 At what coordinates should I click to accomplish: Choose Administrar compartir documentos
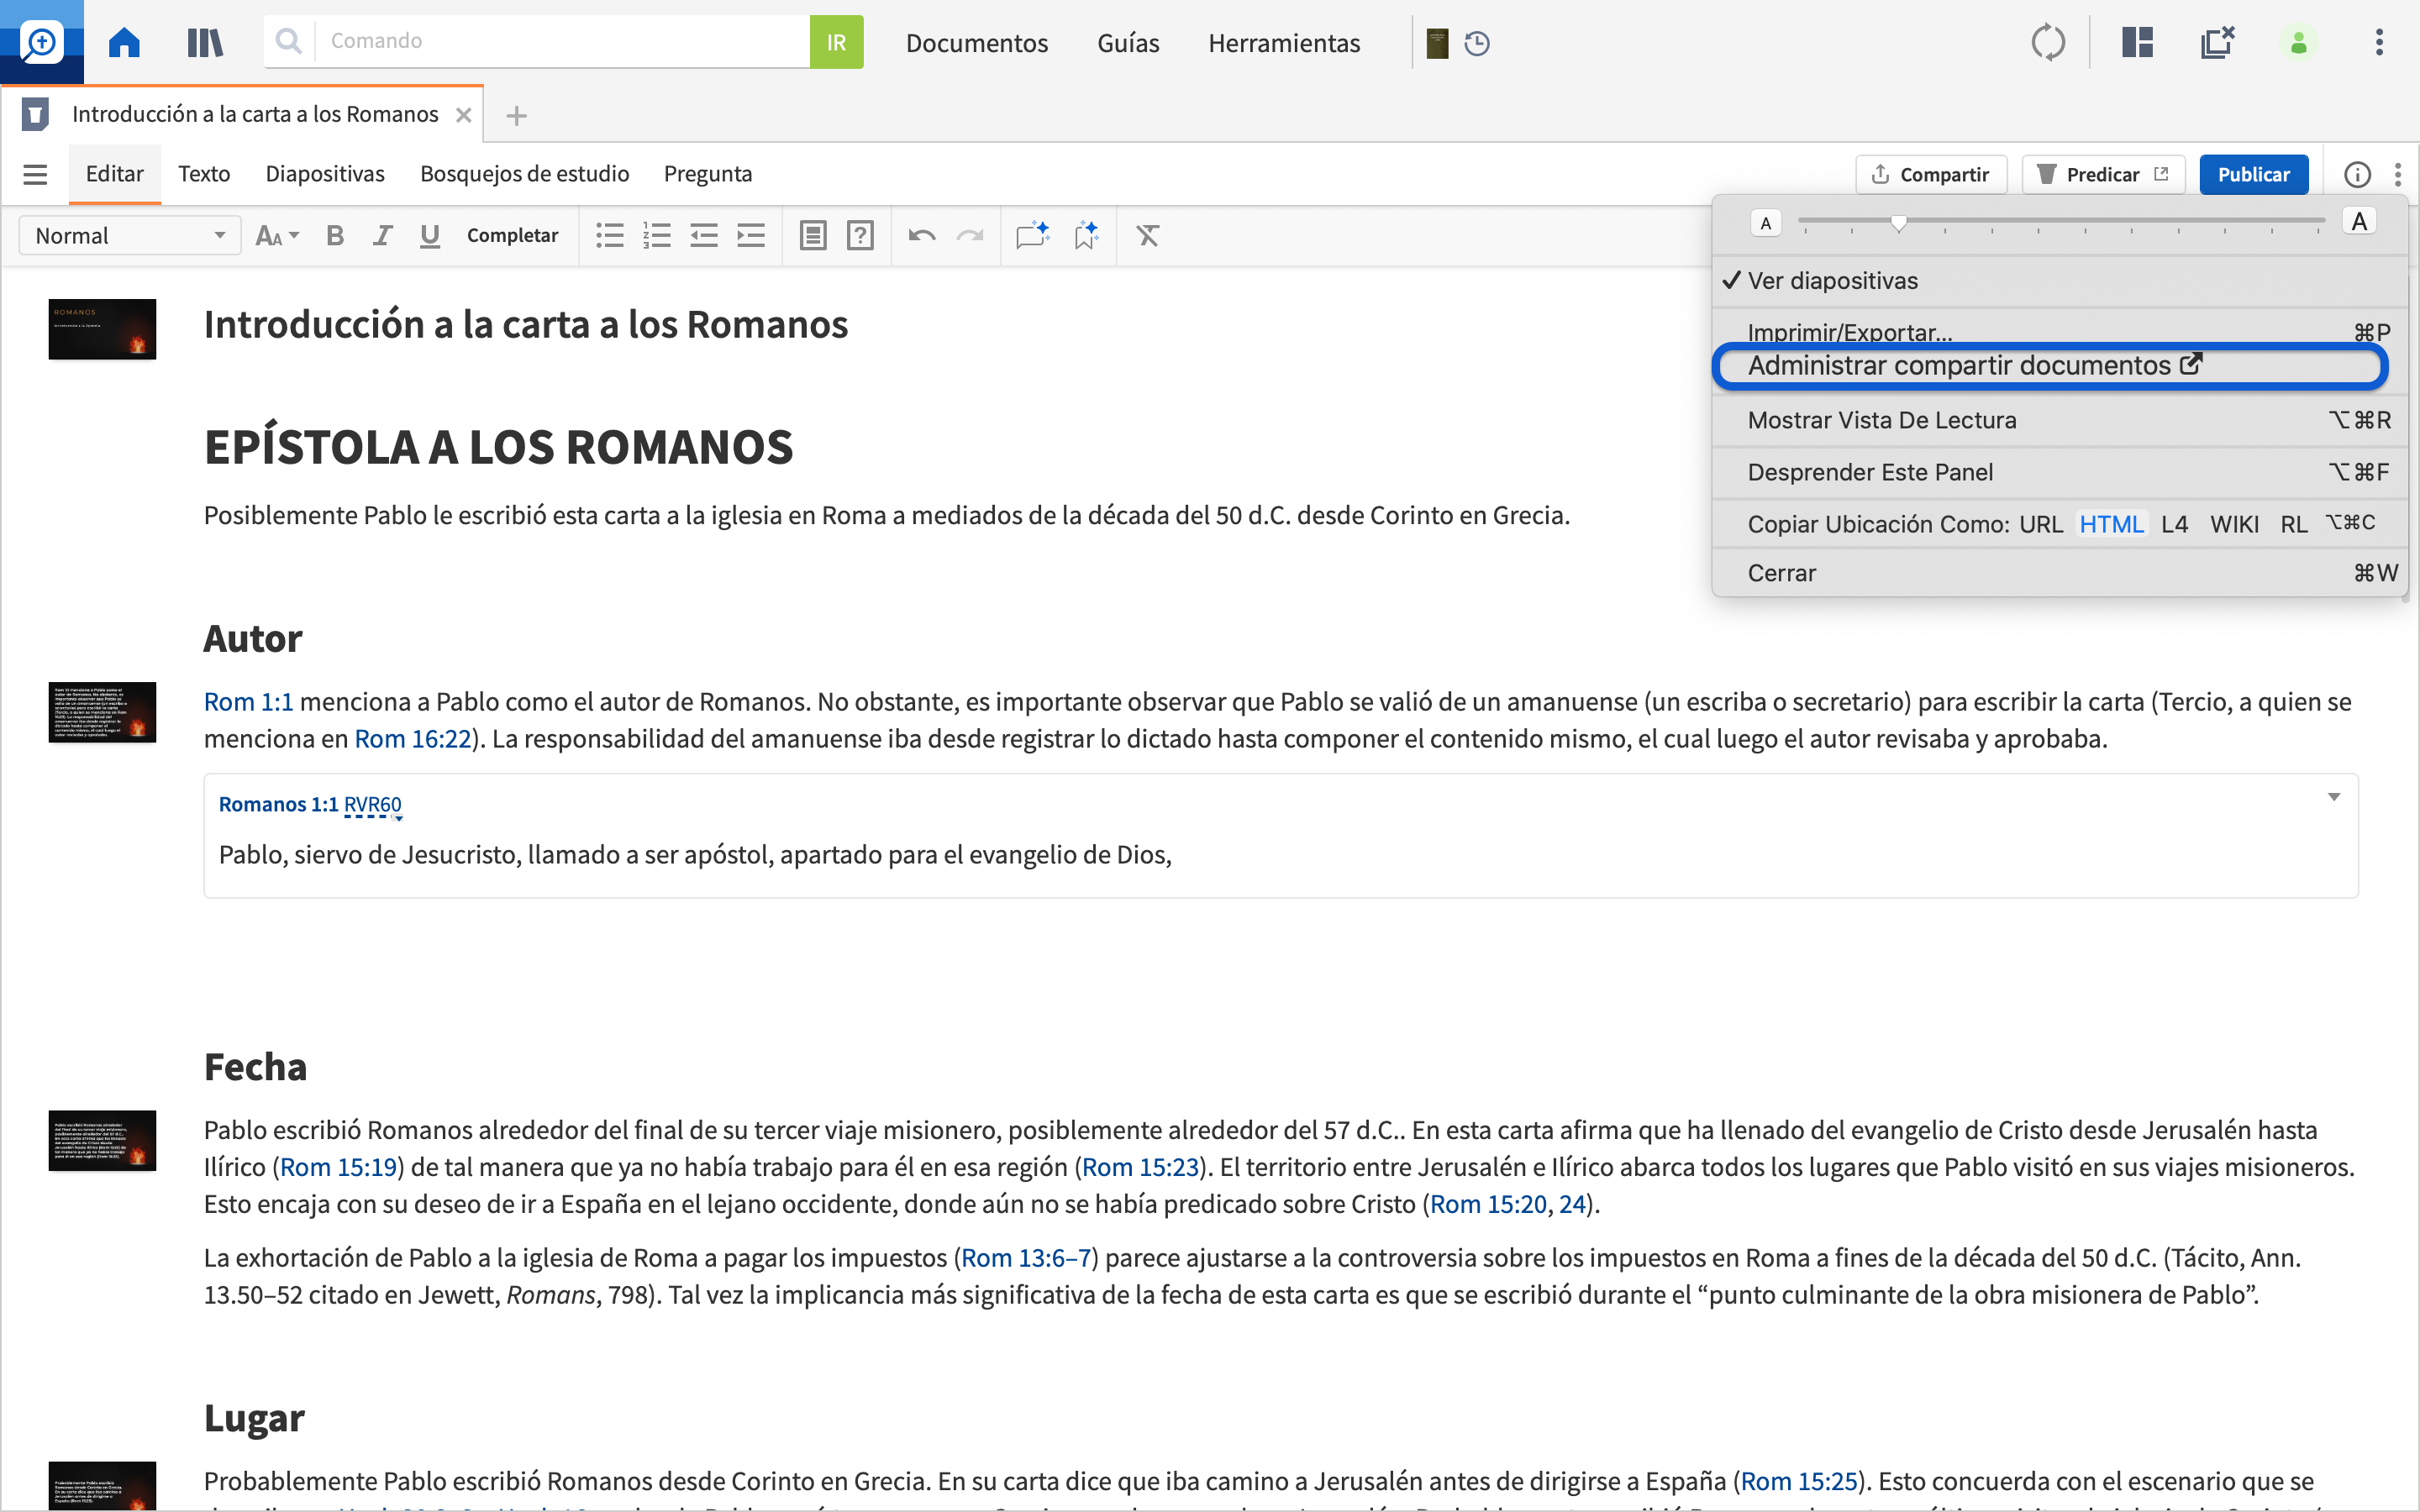[2050, 366]
